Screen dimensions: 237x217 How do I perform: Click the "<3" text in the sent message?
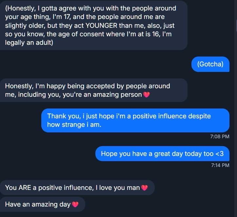click(x=219, y=154)
